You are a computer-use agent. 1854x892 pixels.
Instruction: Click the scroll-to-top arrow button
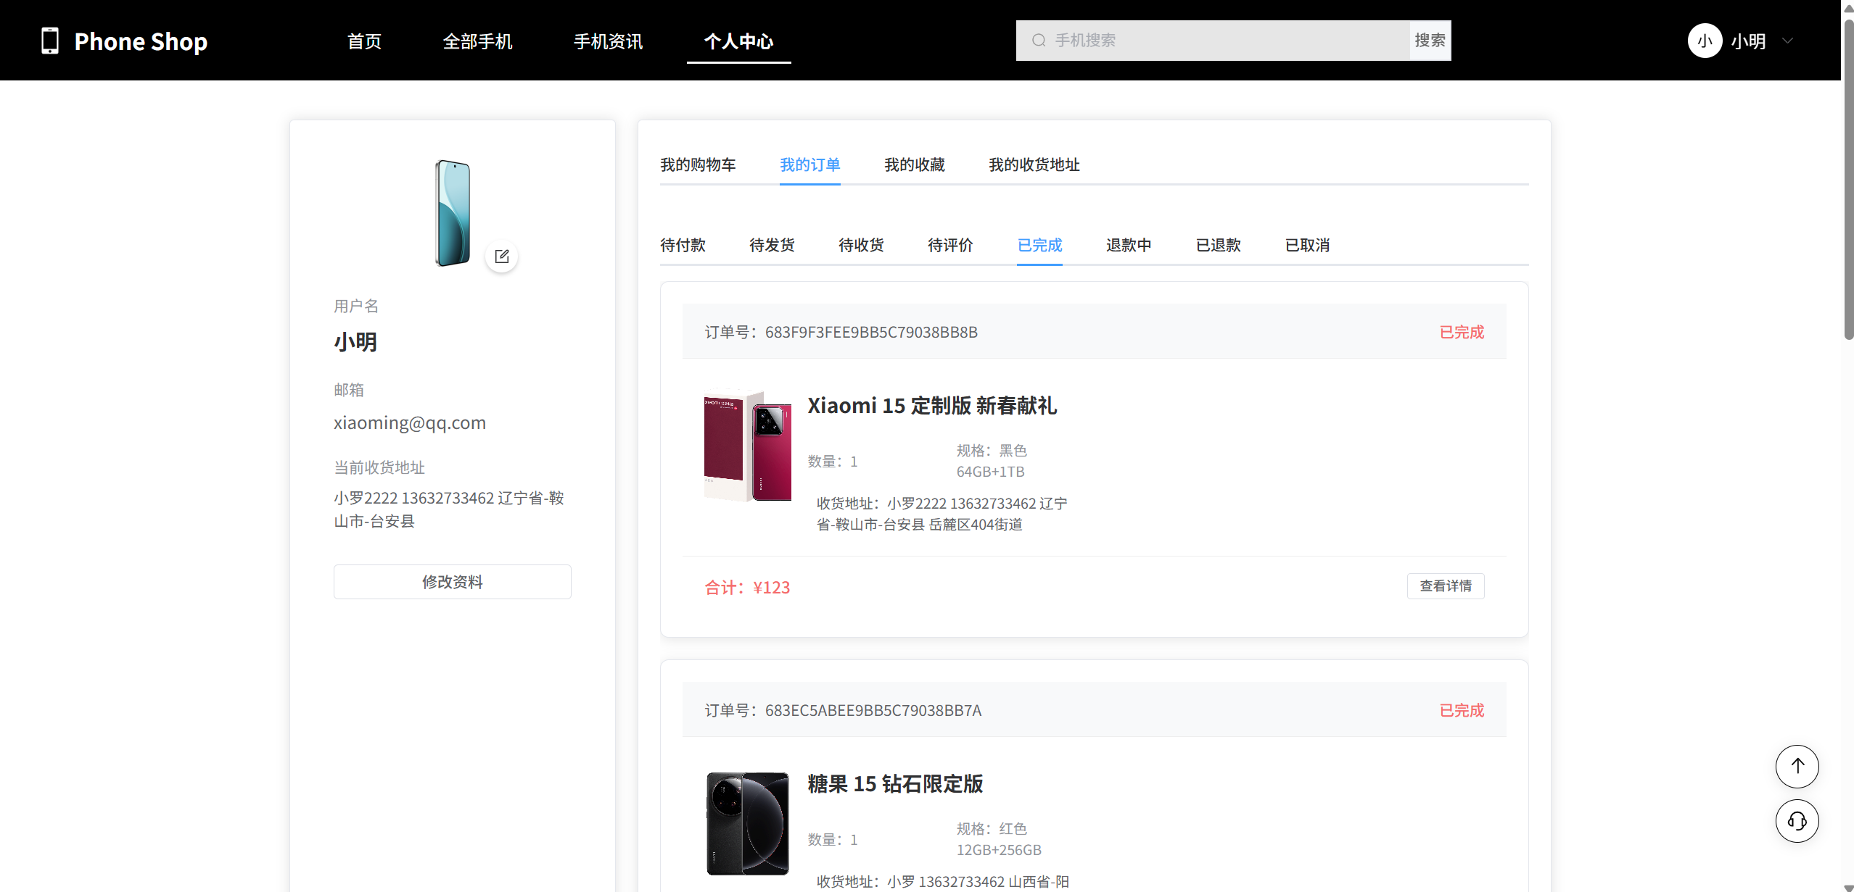coord(1797,766)
